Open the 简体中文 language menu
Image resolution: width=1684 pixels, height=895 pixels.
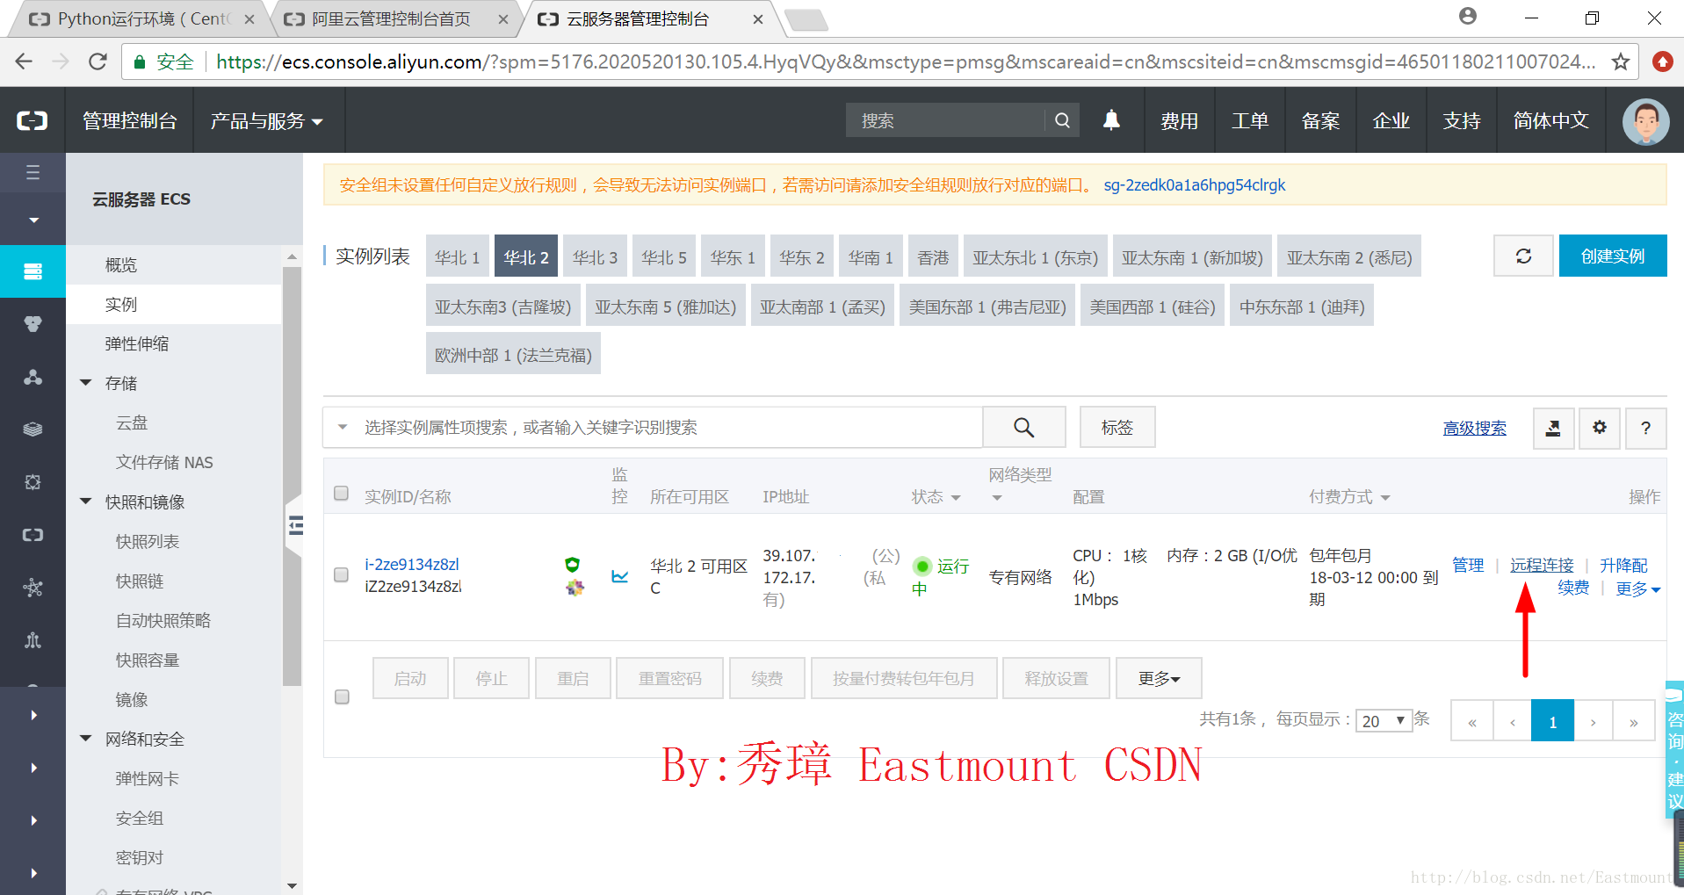[x=1550, y=121]
